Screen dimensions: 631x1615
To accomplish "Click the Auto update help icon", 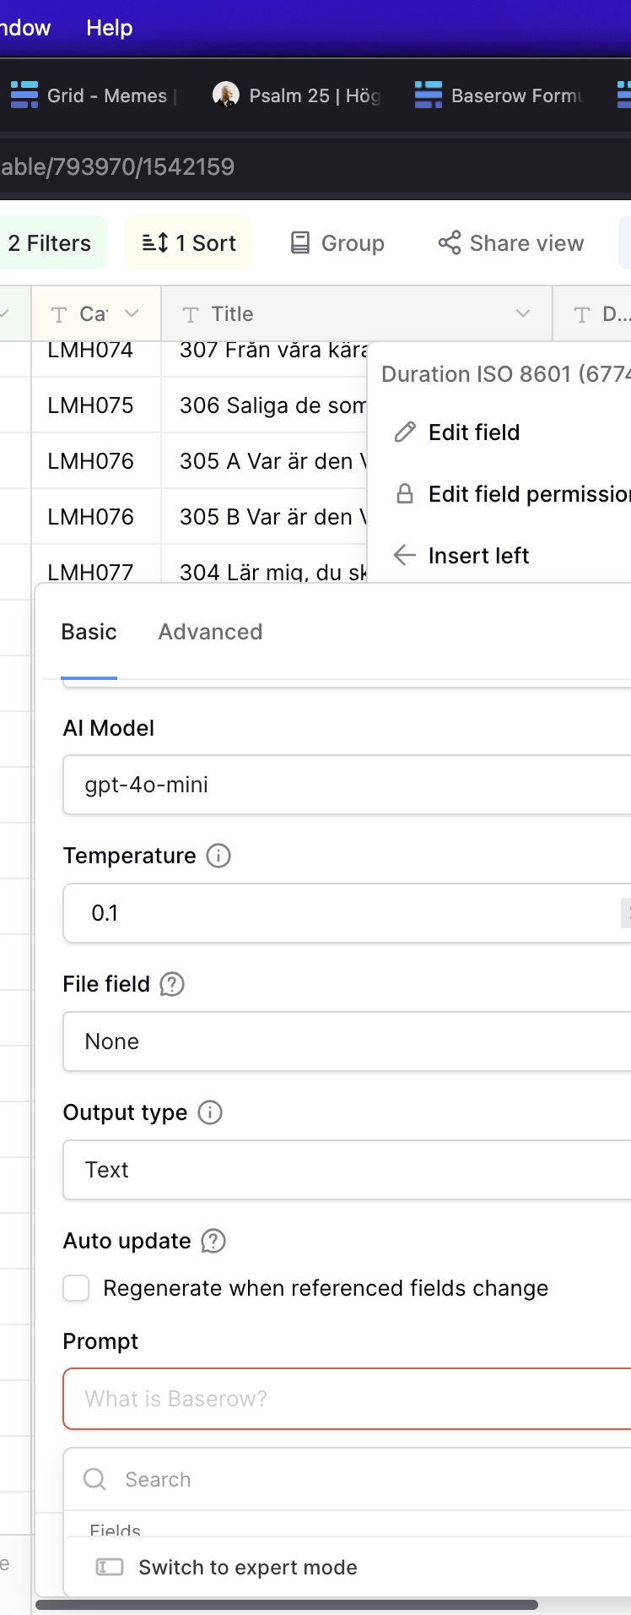I will pyautogui.click(x=213, y=1241).
